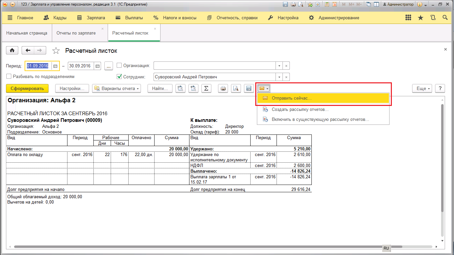The height and width of the screenshot is (255, 454).
Task: Open the Зарплата section
Action: 91,18
